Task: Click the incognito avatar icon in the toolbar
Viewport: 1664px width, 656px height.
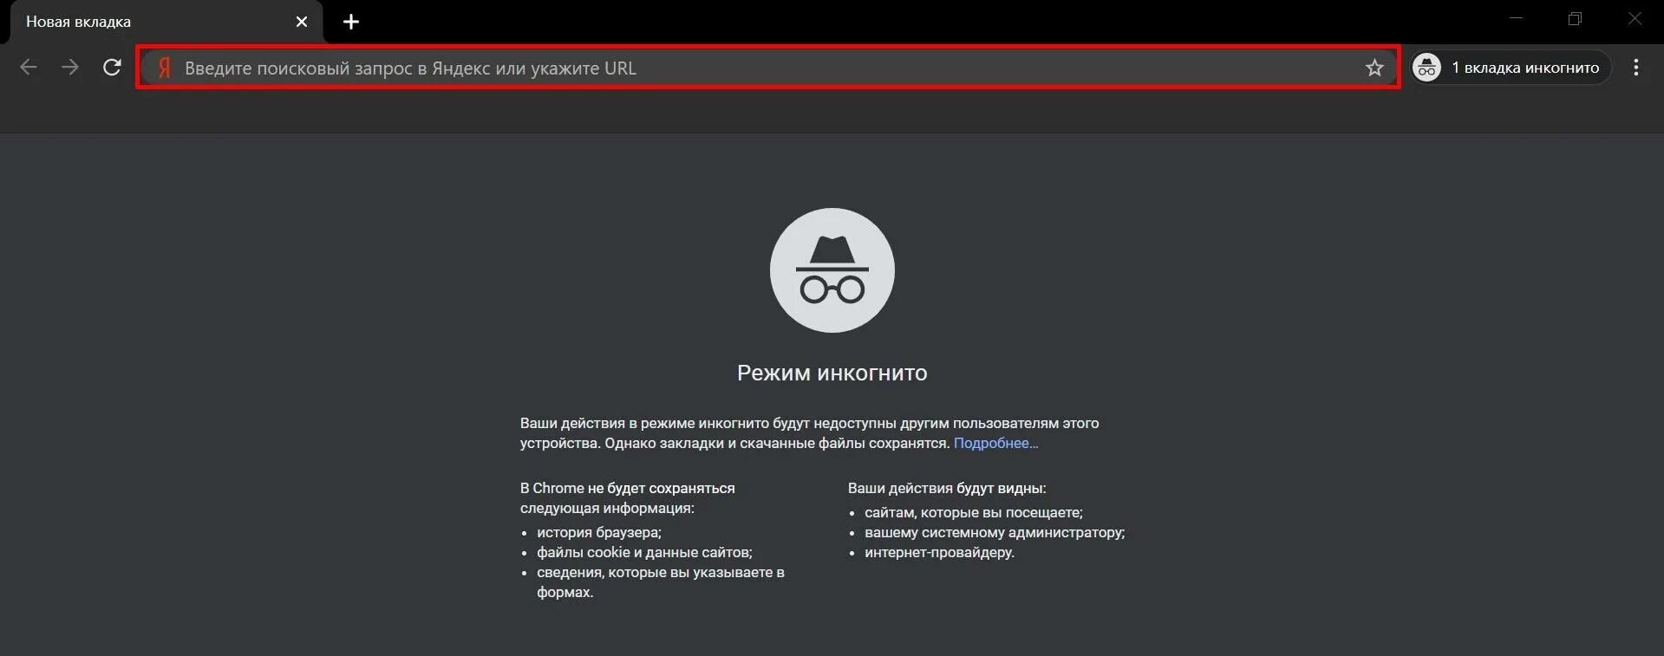Action: (1426, 68)
